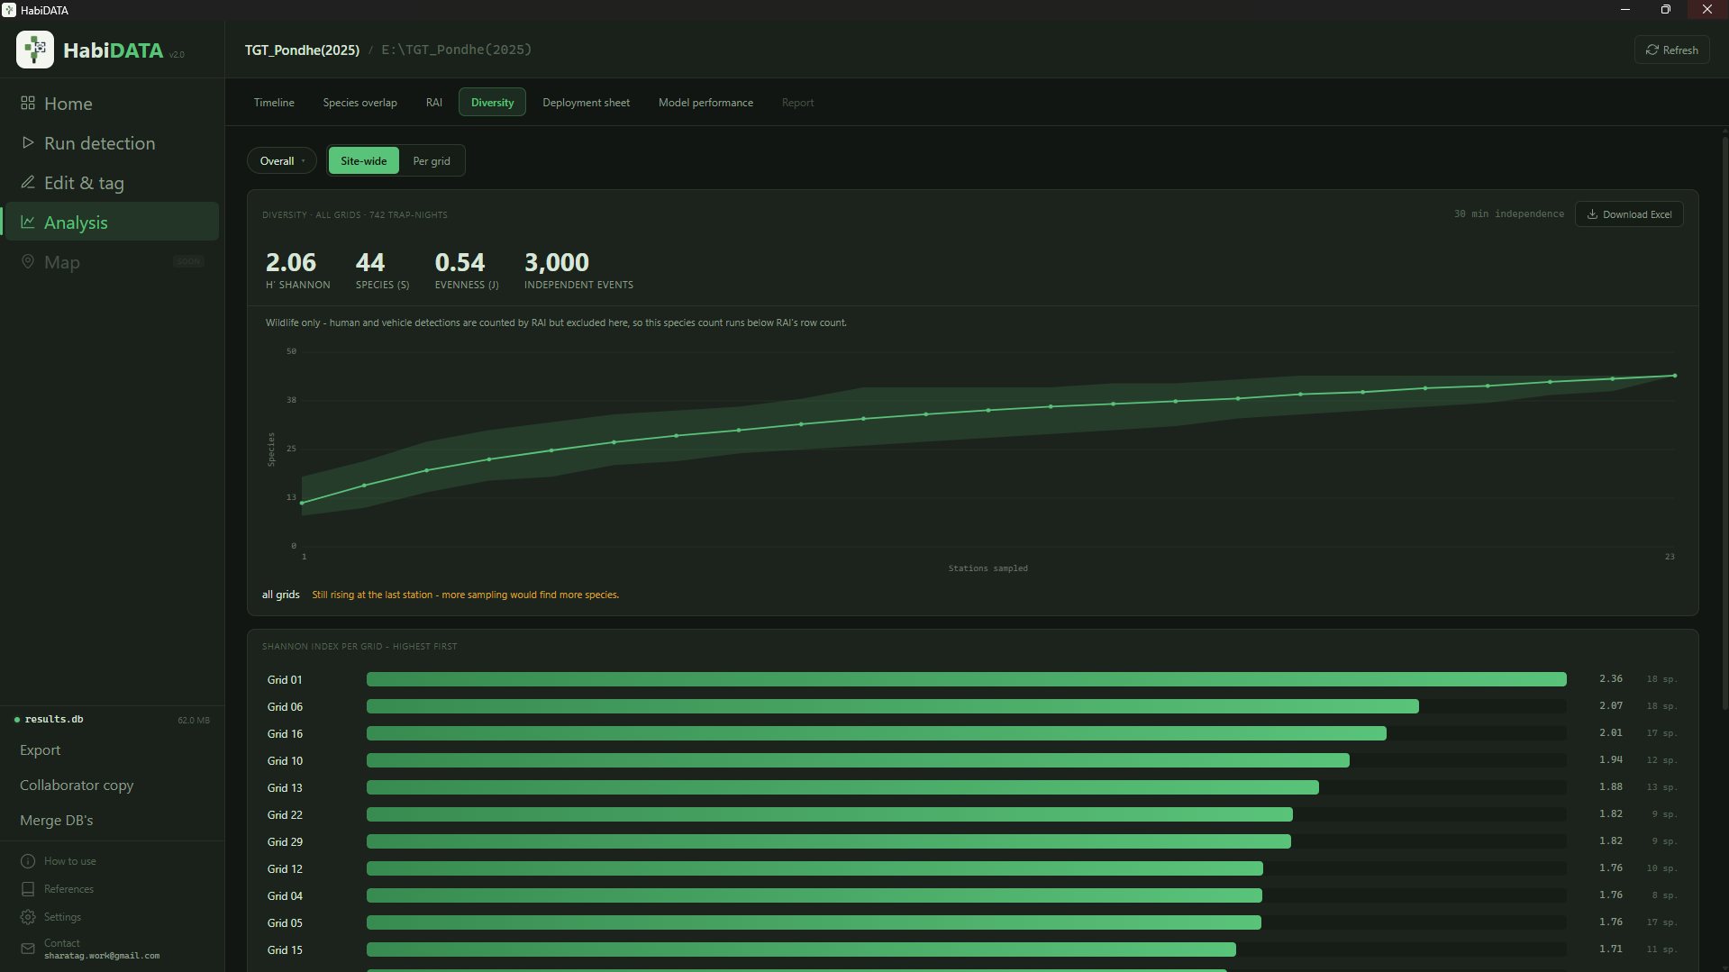
Task: Click the all grids legend label
Action: click(x=281, y=595)
